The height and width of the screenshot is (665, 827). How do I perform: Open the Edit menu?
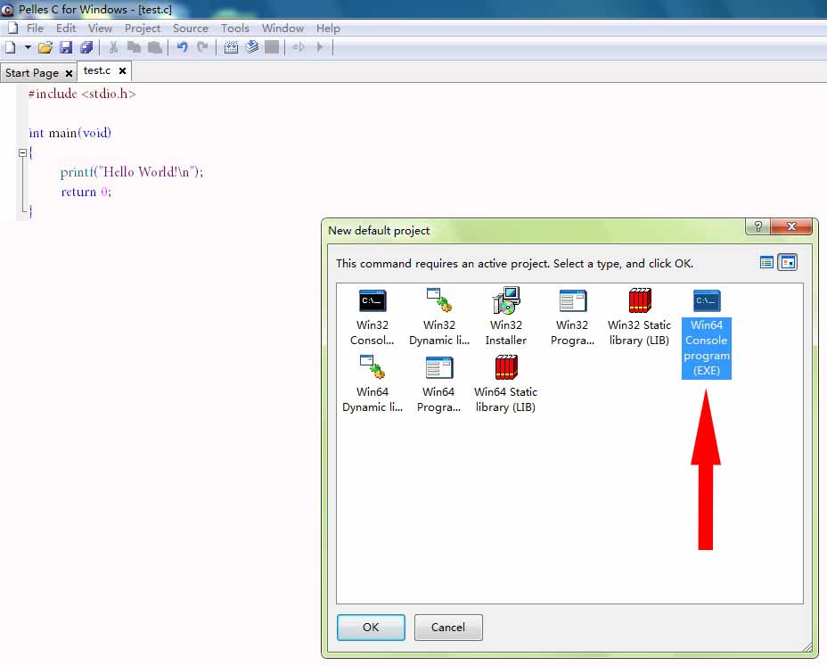[x=66, y=28]
